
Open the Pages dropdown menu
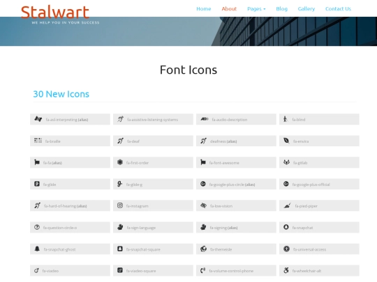pos(256,9)
